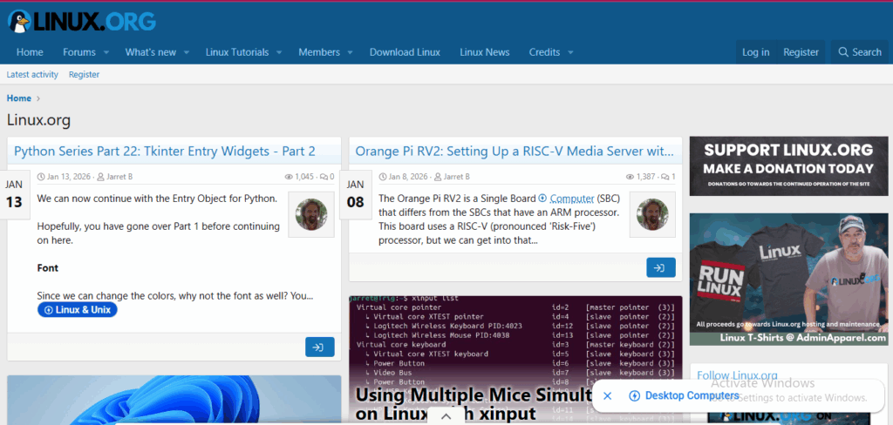Click the Register button in header

(x=801, y=52)
